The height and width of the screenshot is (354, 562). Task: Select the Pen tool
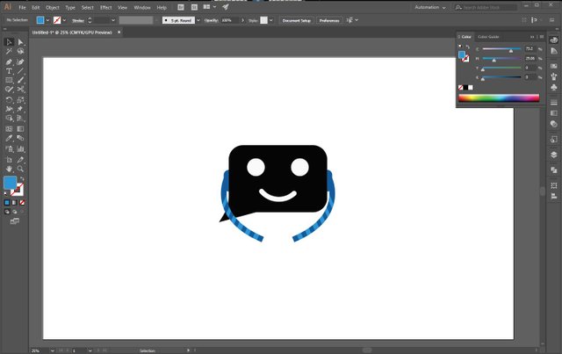coord(9,61)
